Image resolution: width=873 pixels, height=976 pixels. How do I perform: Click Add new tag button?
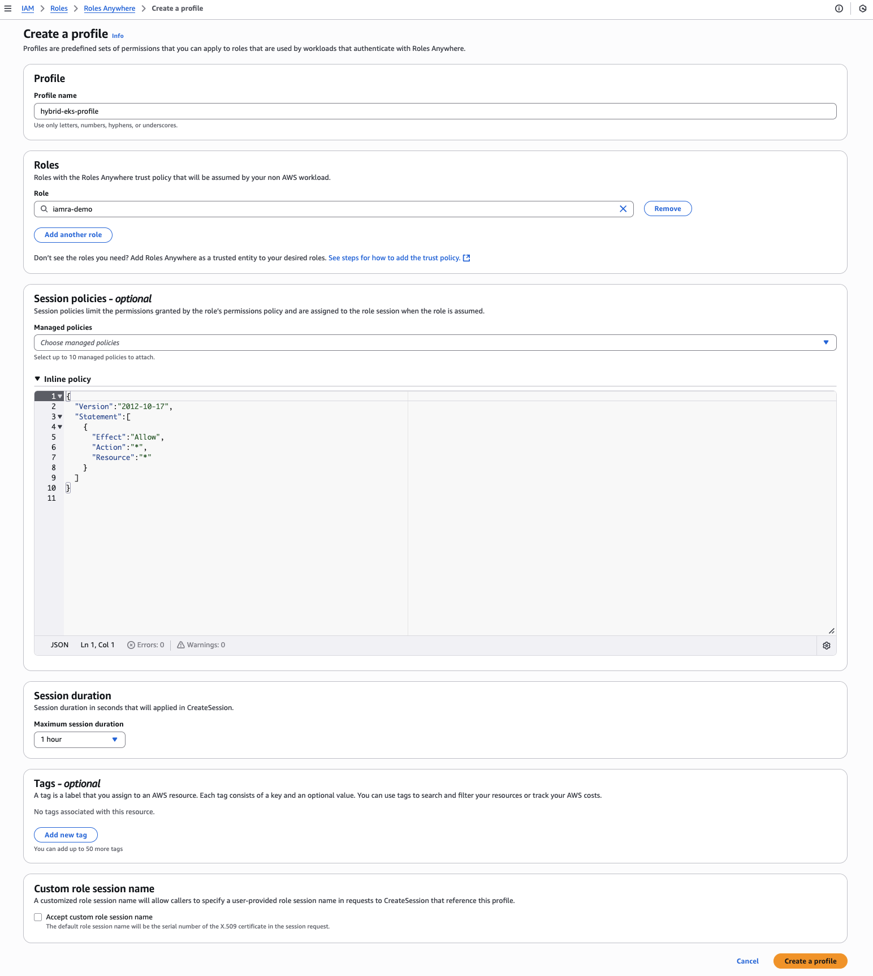(66, 835)
